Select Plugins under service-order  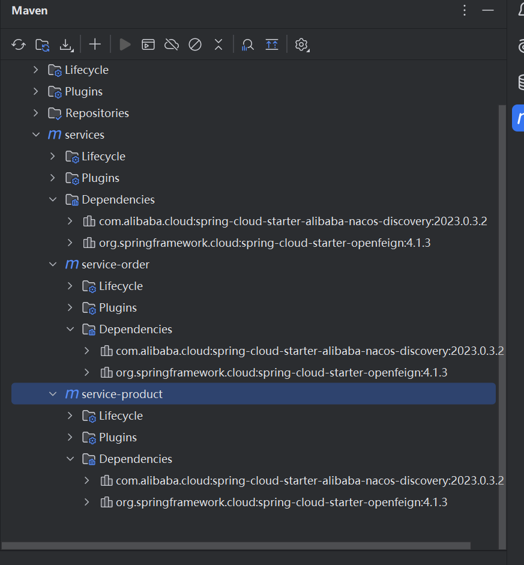118,308
